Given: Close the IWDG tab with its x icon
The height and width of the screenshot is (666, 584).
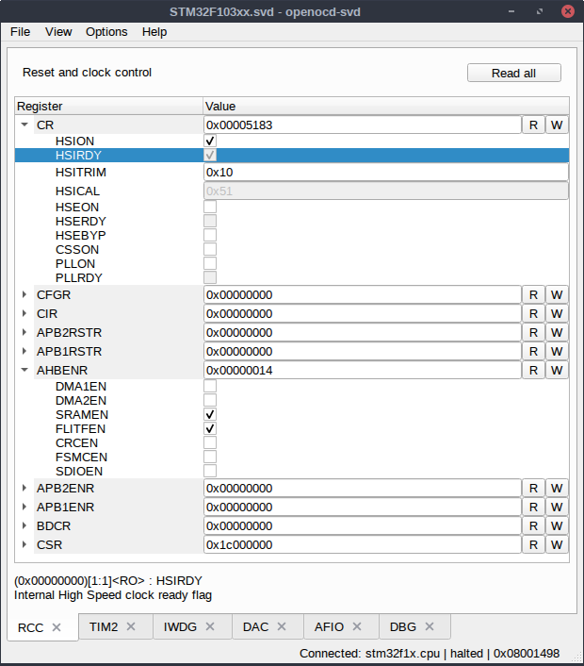Looking at the screenshot, I should 210,626.
